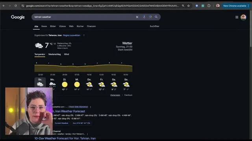Select the Fr. forecast day
252x141 pixels.
coord(102,84)
